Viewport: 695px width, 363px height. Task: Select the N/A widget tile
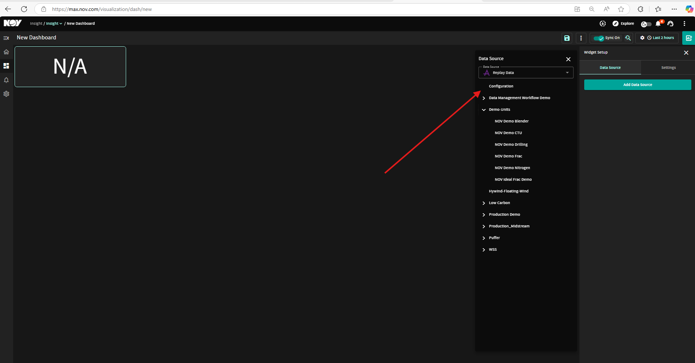pos(70,67)
